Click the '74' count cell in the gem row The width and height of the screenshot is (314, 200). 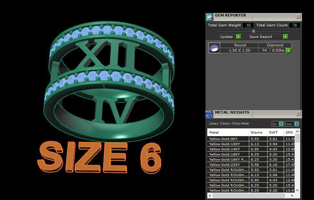click(x=264, y=51)
